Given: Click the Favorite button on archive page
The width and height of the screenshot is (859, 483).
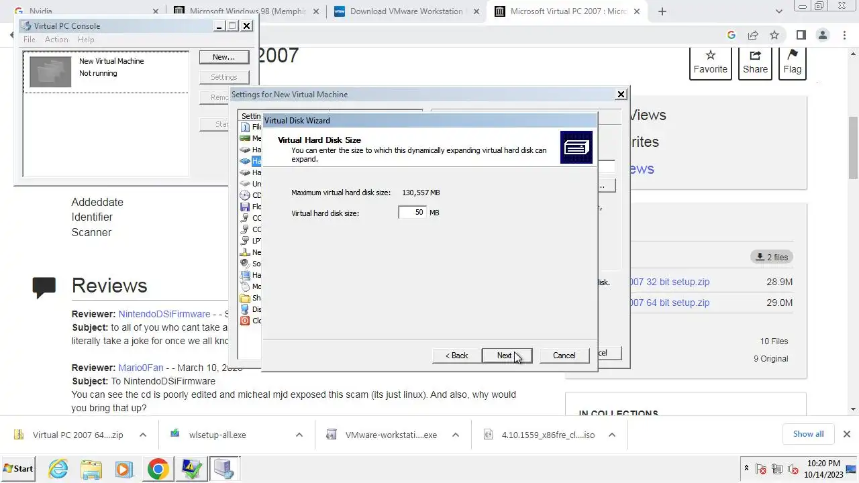Looking at the screenshot, I should click(711, 62).
